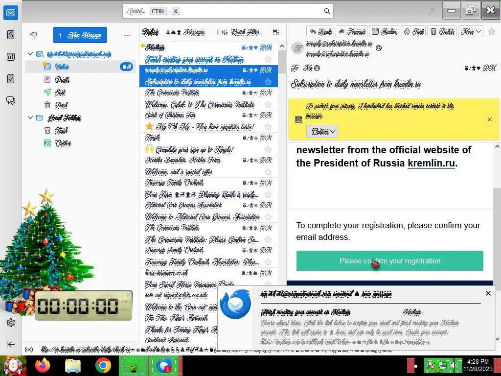Collapse the spaces toolbar

(x=11, y=344)
